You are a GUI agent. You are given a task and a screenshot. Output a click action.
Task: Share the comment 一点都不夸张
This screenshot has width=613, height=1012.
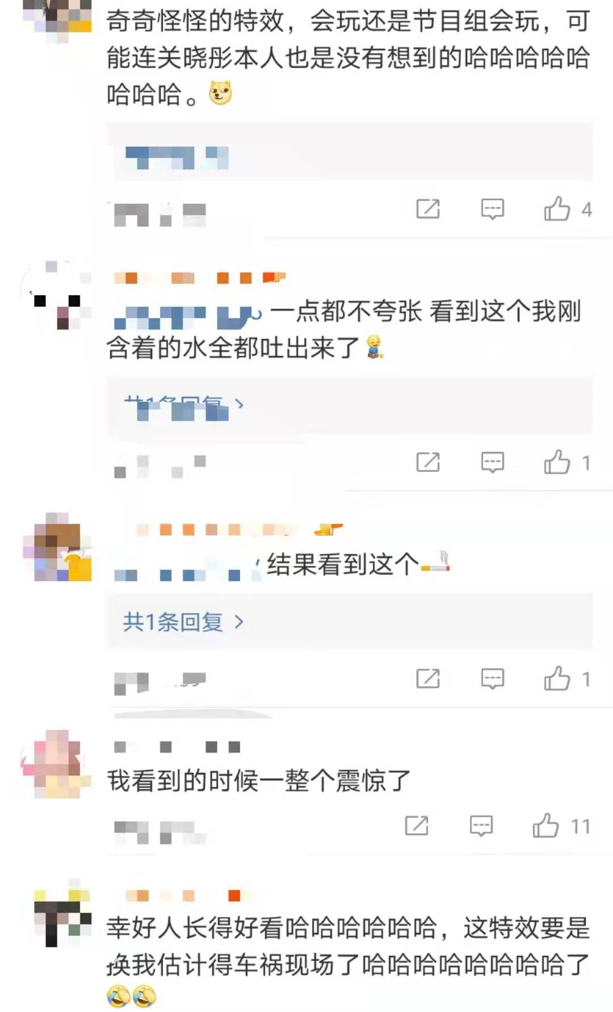click(x=428, y=462)
